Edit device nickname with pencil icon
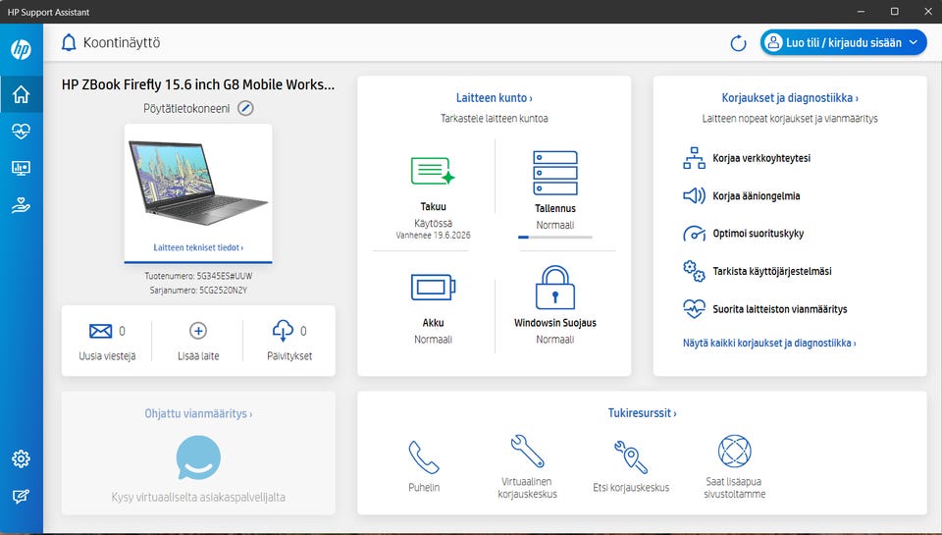The image size is (942, 535). coord(245,108)
